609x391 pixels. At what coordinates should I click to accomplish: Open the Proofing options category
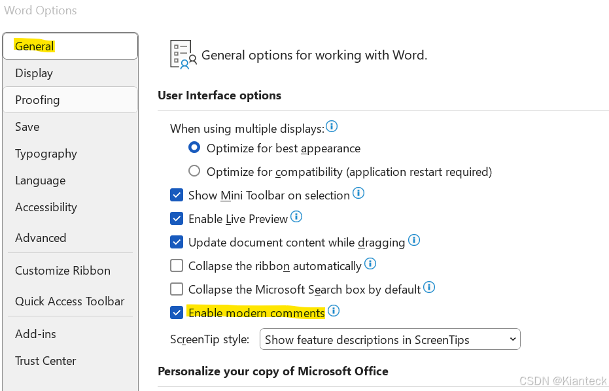point(70,100)
